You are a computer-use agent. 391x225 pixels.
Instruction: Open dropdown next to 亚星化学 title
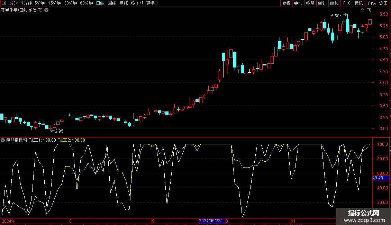click(x=46, y=10)
